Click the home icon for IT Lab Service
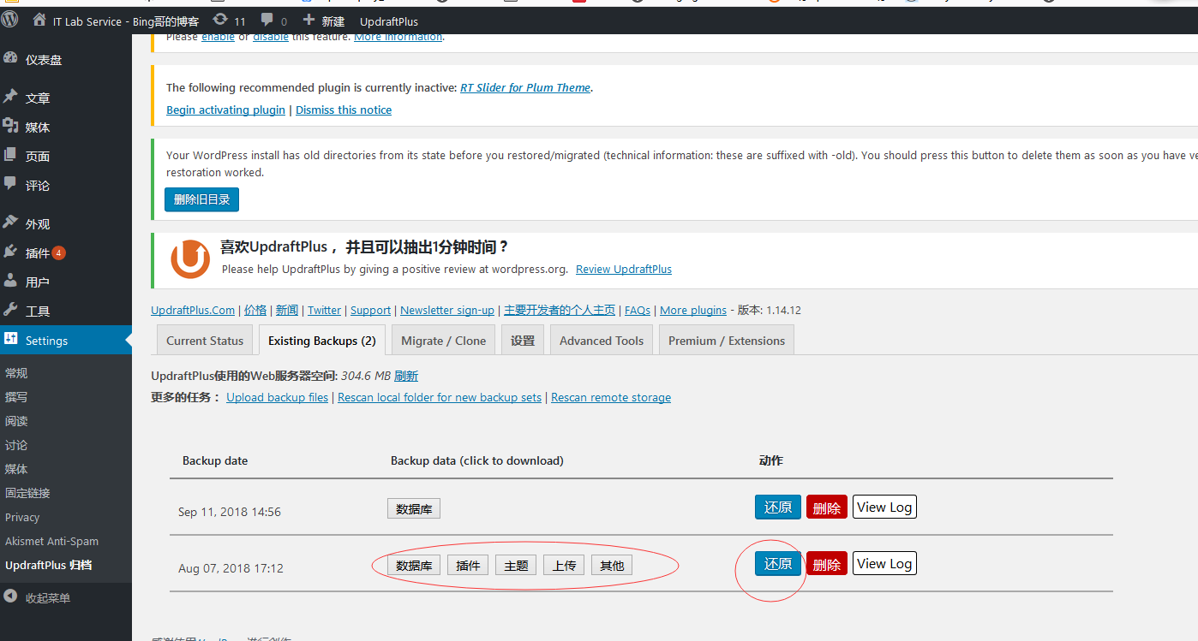 click(39, 20)
